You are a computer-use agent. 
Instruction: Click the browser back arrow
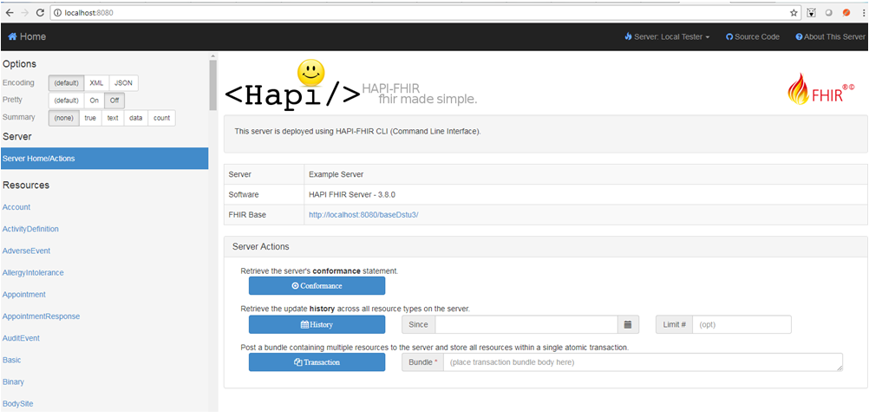coord(9,13)
